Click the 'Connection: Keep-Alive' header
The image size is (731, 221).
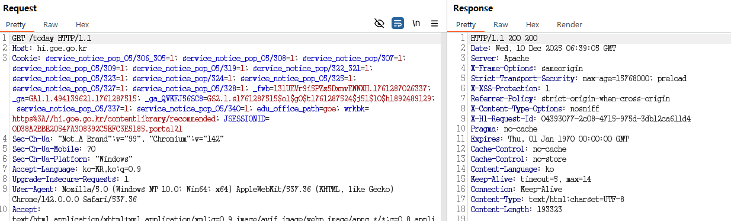[517, 190]
